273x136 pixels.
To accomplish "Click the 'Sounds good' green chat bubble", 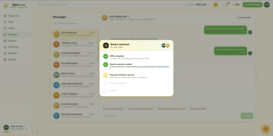I will (225, 30).
